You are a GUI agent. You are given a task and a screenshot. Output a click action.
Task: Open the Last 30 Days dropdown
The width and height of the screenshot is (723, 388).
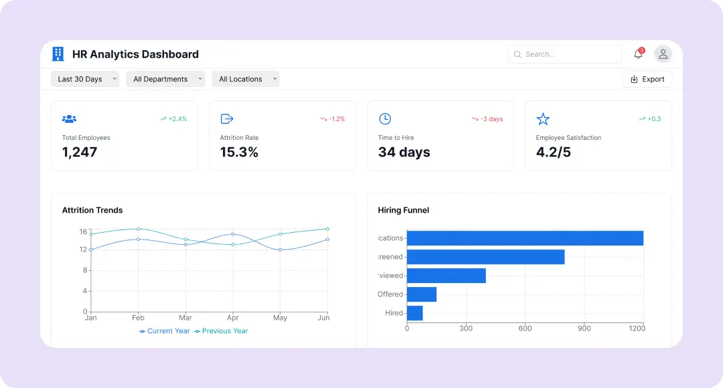(x=85, y=79)
